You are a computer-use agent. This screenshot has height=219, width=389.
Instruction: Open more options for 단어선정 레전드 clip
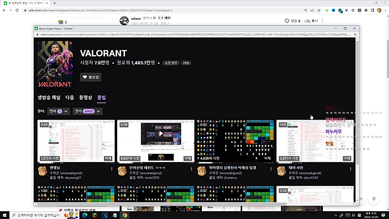click(192, 169)
